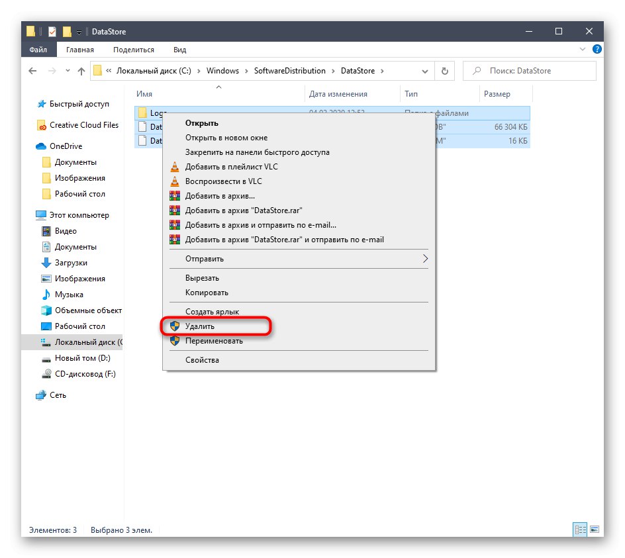Open the Вид ribbon tab
The image size is (625, 558).
point(180,50)
